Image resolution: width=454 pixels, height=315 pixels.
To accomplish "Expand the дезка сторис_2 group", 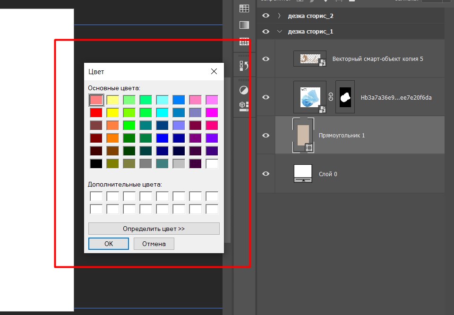I will [279, 16].
